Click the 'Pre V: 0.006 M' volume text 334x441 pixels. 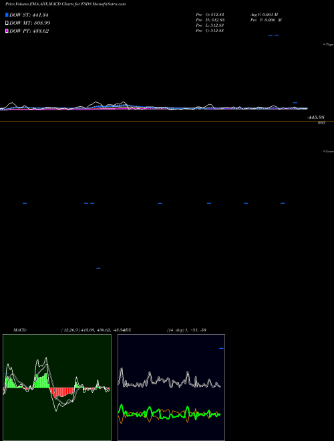click(x=266, y=20)
